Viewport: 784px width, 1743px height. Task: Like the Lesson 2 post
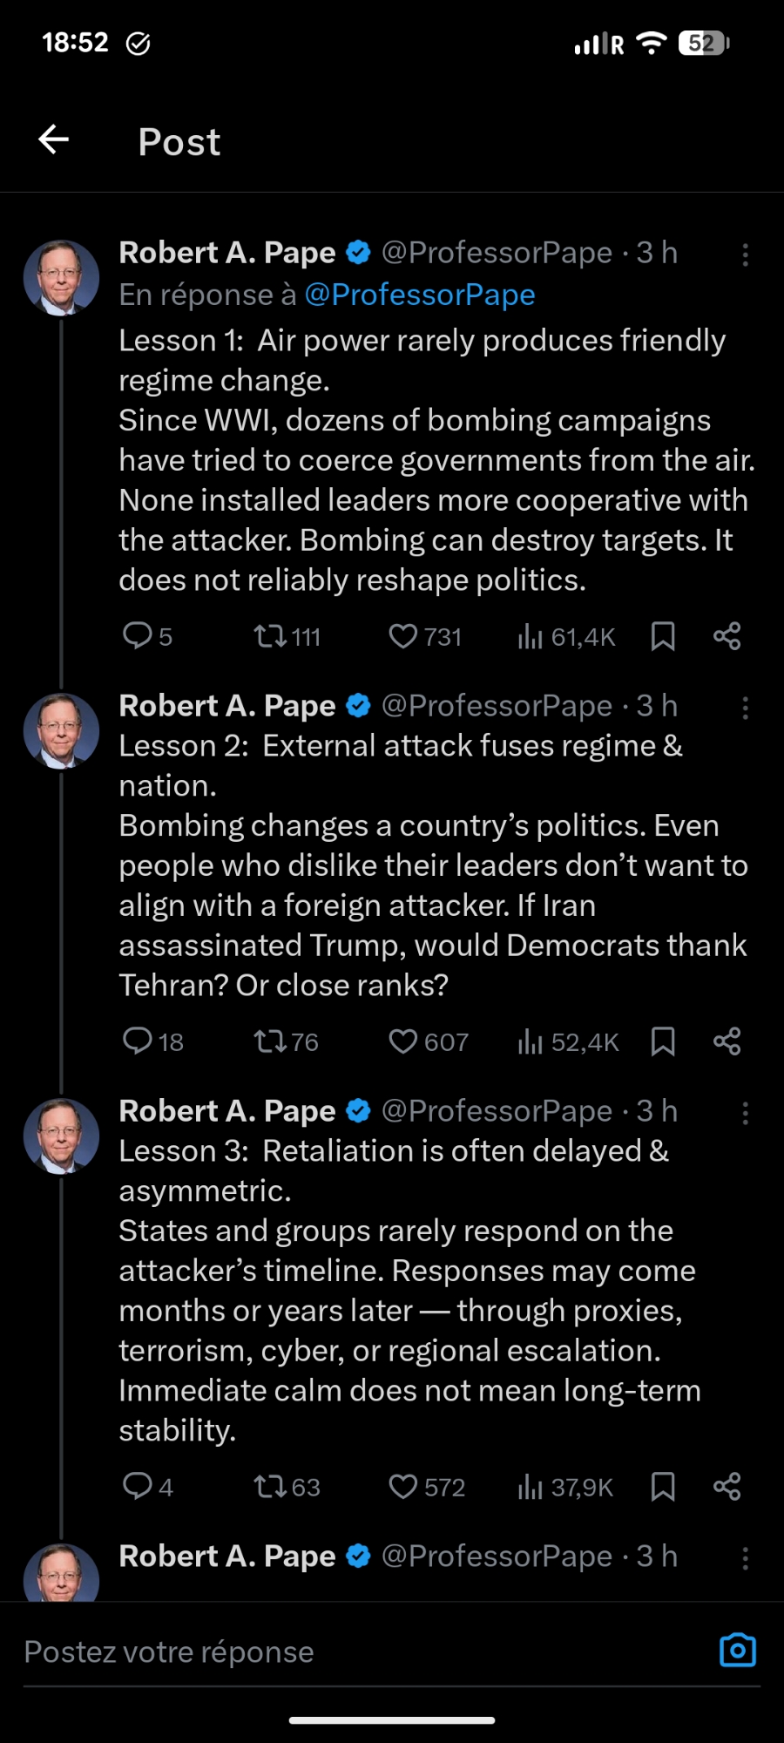[x=402, y=1041]
